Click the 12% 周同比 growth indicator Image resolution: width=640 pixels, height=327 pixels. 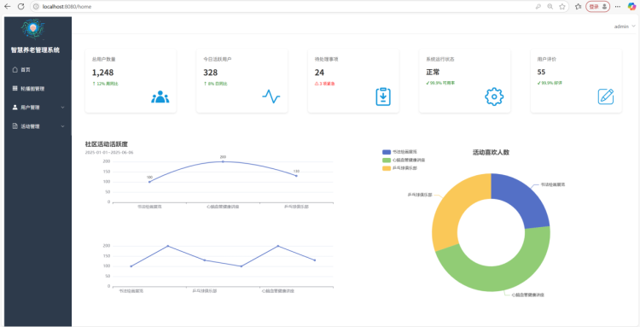[105, 84]
